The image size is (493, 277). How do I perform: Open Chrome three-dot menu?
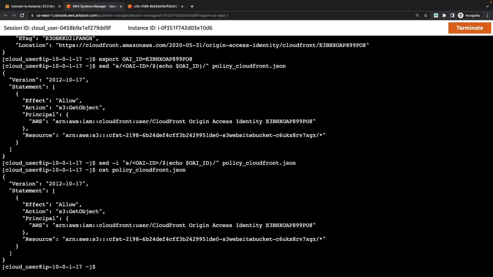click(x=487, y=15)
